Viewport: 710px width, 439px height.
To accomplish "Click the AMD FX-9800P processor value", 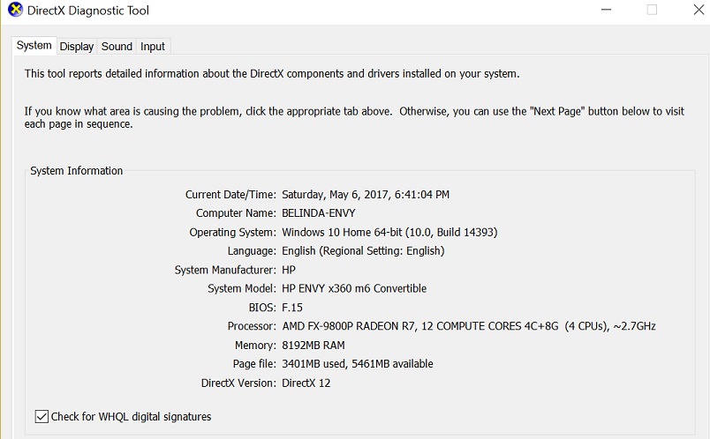I will (x=469, y=326).
